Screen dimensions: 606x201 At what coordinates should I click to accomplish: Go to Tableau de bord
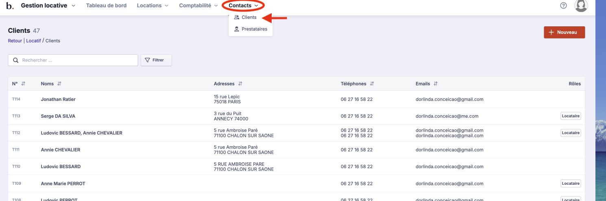[106, 6]
